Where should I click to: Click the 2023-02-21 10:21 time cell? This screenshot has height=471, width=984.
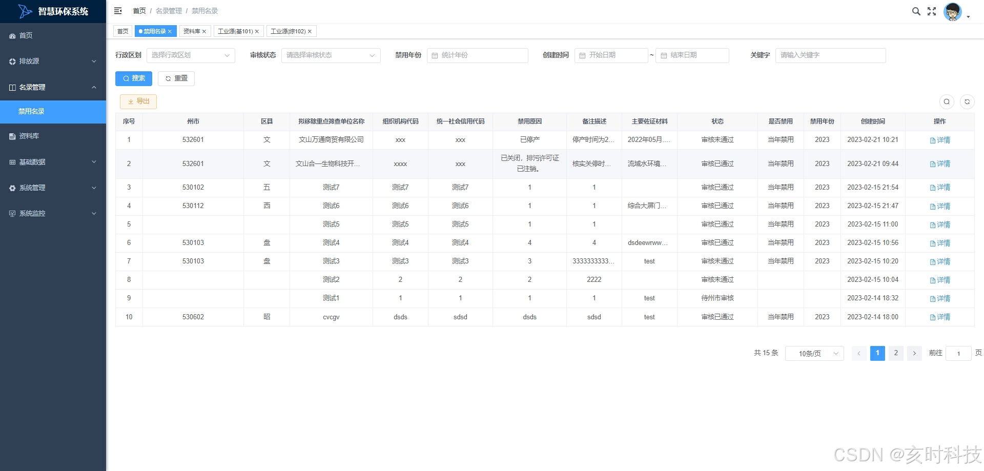point(873,139)
